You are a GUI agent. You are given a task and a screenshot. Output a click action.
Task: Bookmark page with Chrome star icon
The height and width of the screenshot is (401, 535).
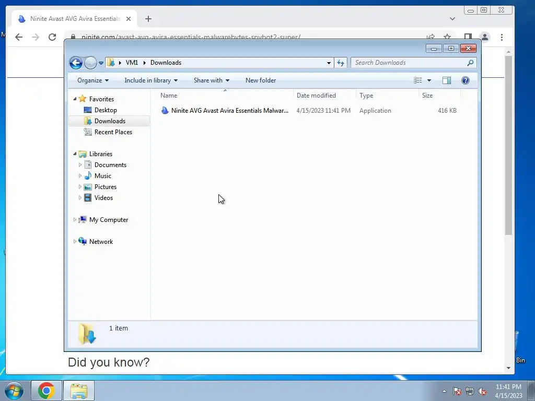pyautogui.click(x=447, y=37)
